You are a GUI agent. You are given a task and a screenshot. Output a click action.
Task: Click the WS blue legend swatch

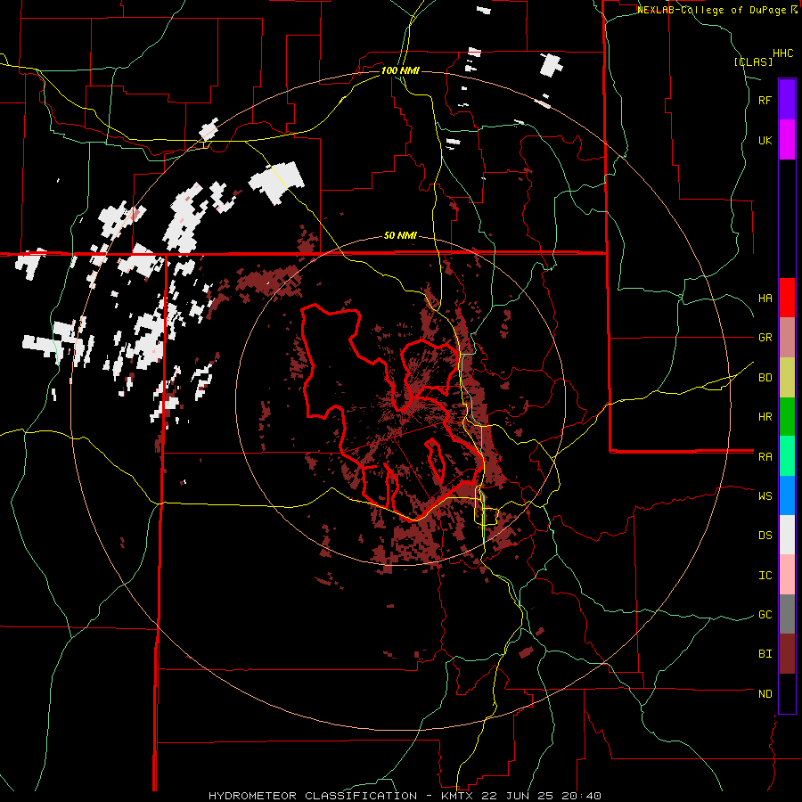click(787, 495)
